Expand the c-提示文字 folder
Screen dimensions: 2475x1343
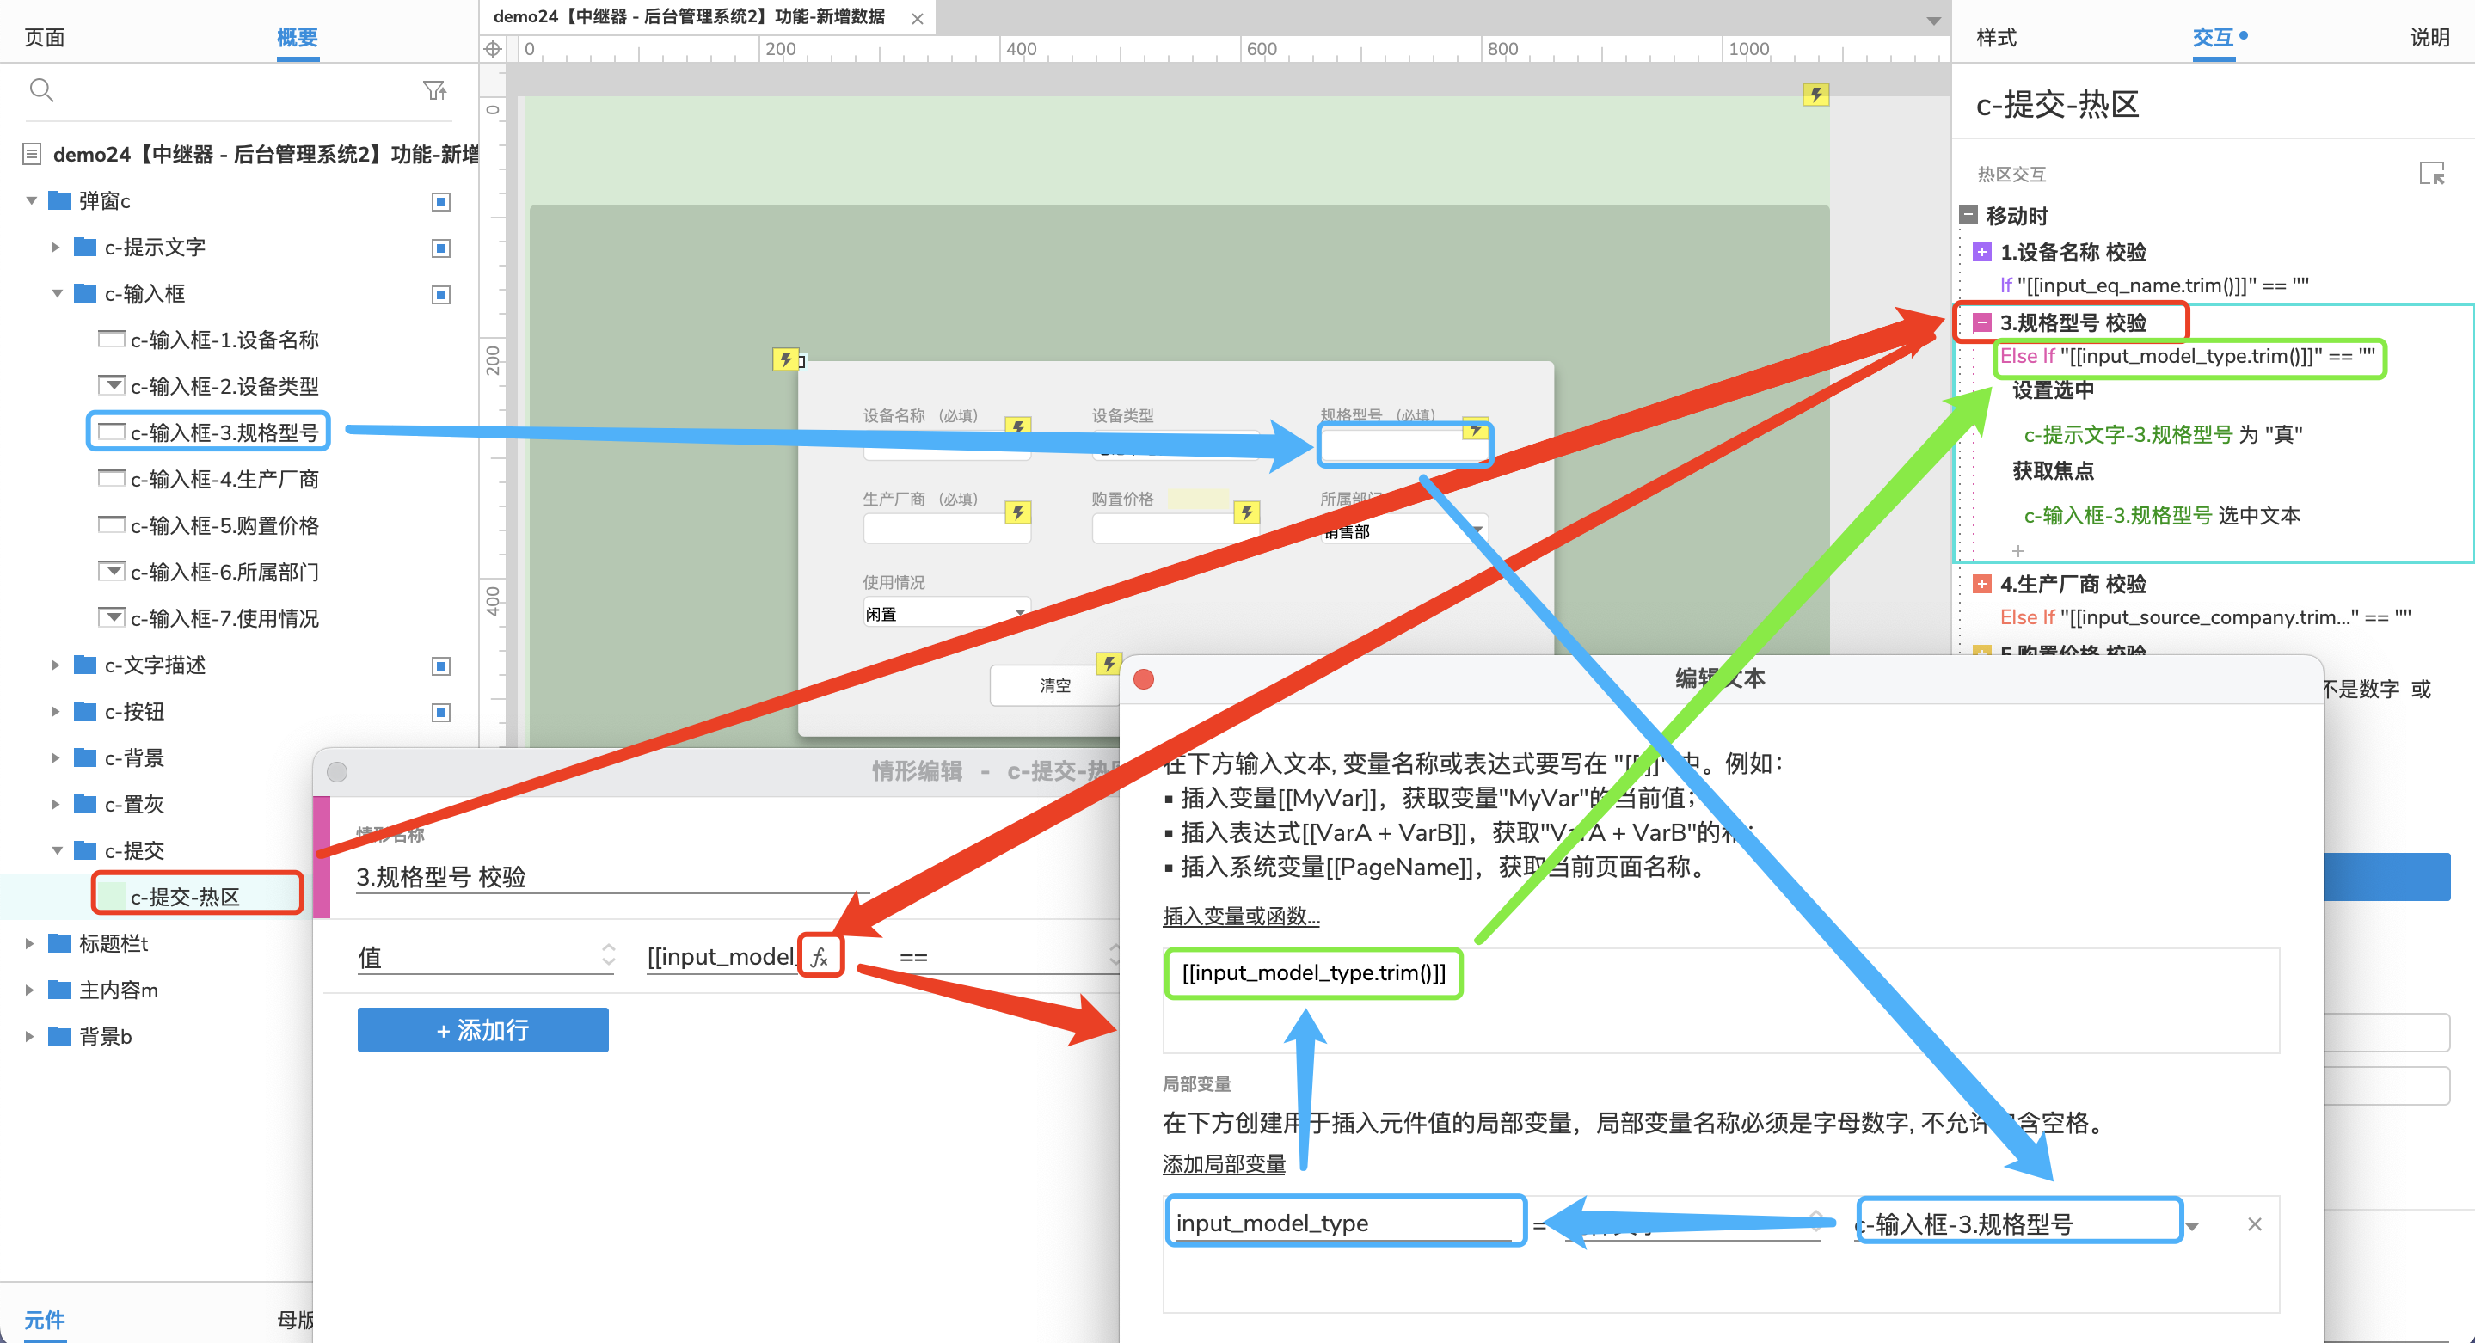pyautogui.click(x=56, y=247)
